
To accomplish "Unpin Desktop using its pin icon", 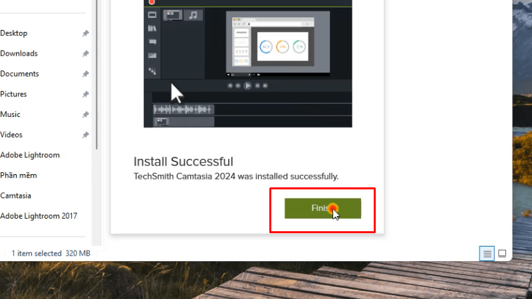I will tap(86, 33).
